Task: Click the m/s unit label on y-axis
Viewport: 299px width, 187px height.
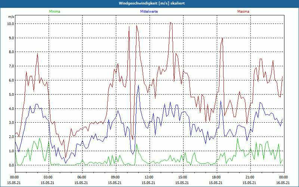Action: (11, 17)
